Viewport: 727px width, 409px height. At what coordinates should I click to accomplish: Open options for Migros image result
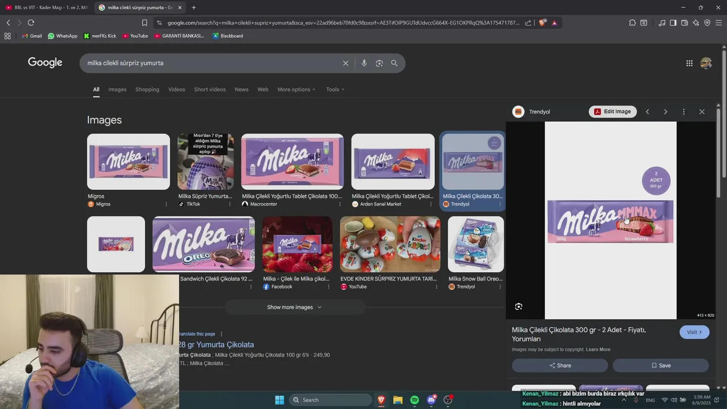(166, 204)
